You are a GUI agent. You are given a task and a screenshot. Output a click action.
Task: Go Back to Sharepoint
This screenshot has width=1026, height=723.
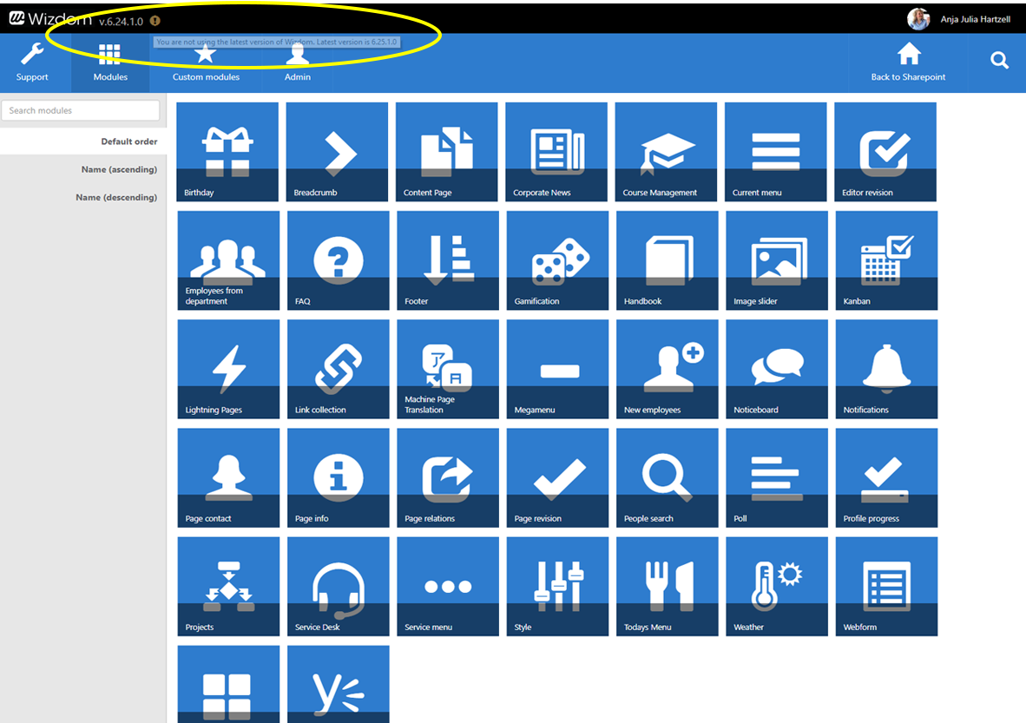point(908,62)
